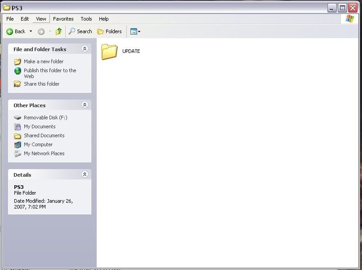Screen dimensions: 362x270
Task: Click the Other Places heading text
Action: 30,105
